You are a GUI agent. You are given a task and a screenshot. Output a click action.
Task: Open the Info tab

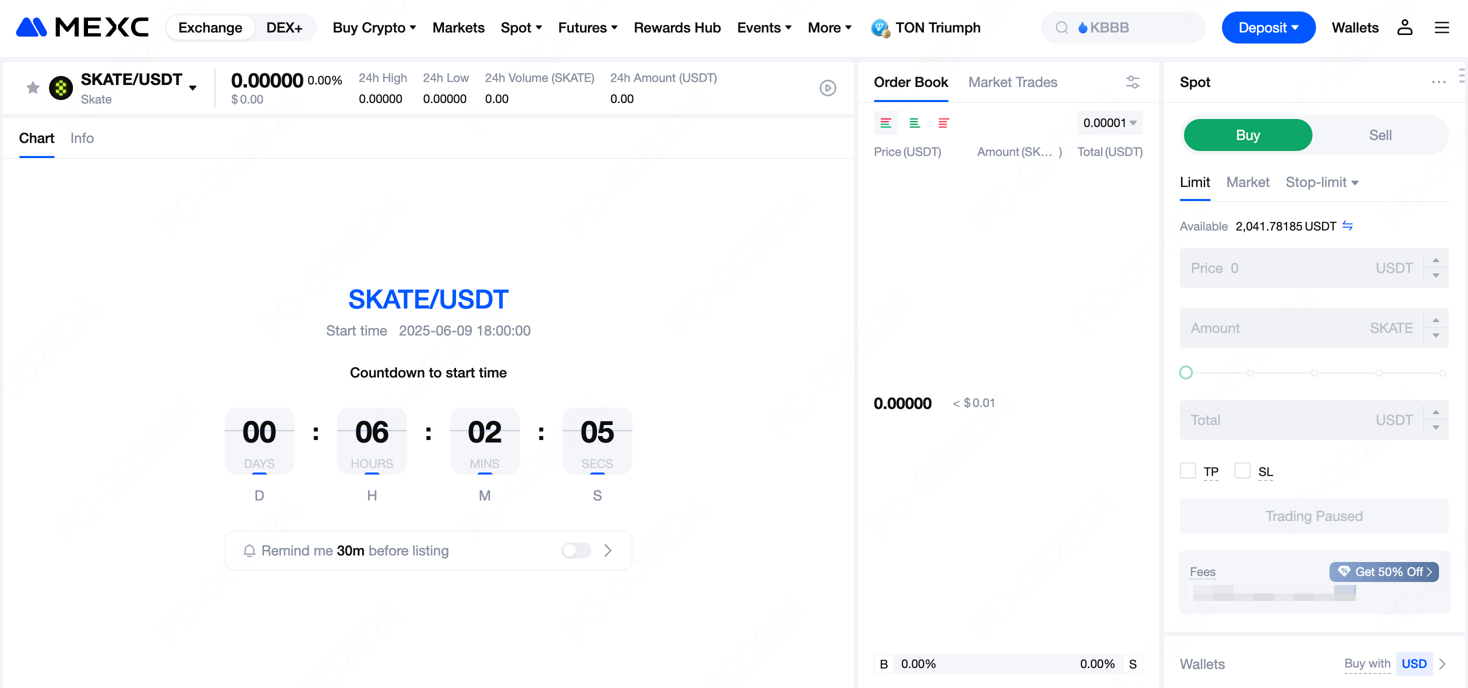click(x=82, y=138)
